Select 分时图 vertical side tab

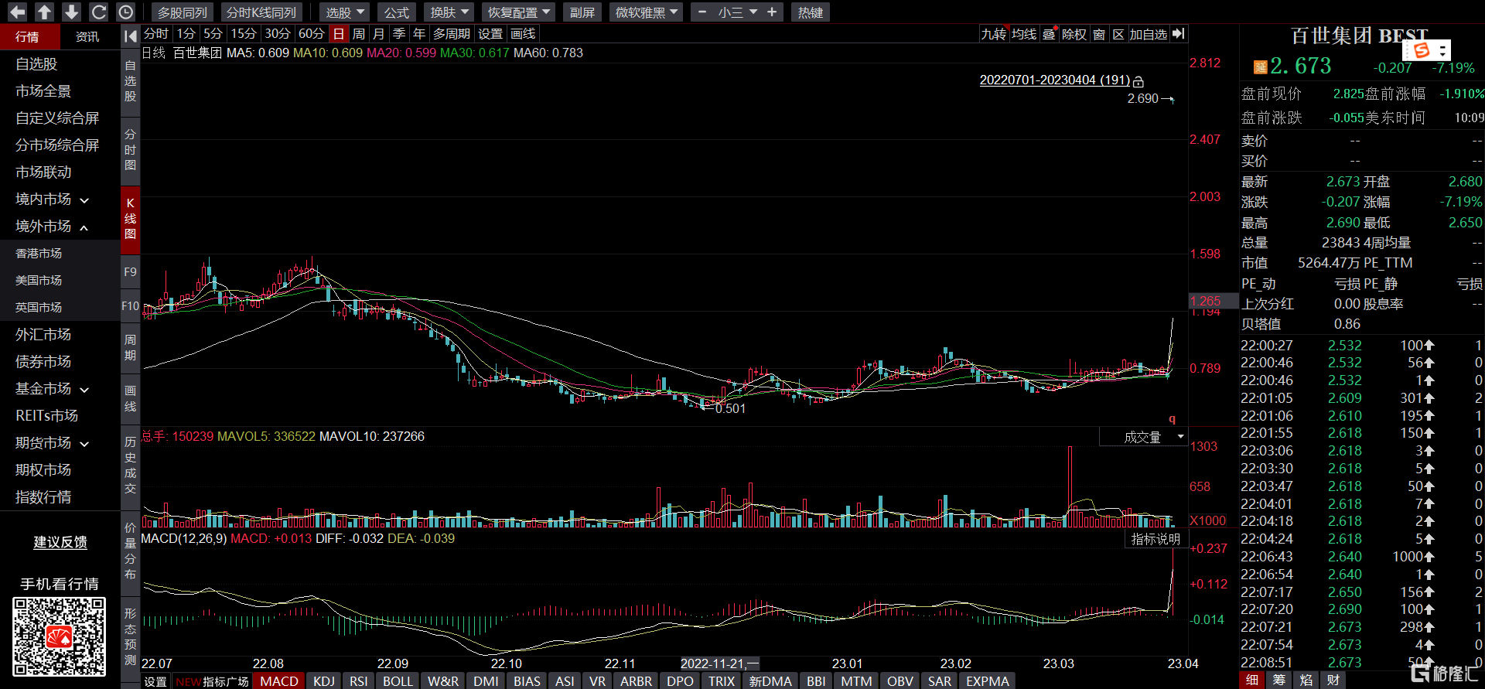130,149
